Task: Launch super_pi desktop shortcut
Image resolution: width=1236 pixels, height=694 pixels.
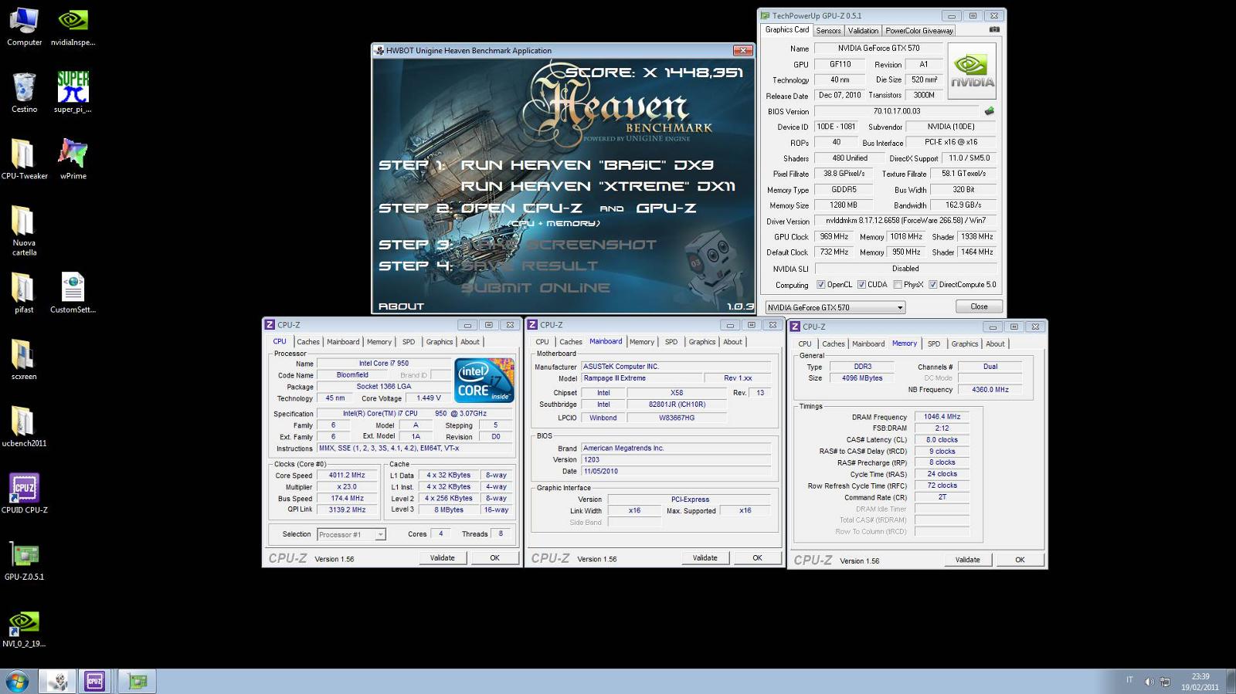Action: coord(73,93)
